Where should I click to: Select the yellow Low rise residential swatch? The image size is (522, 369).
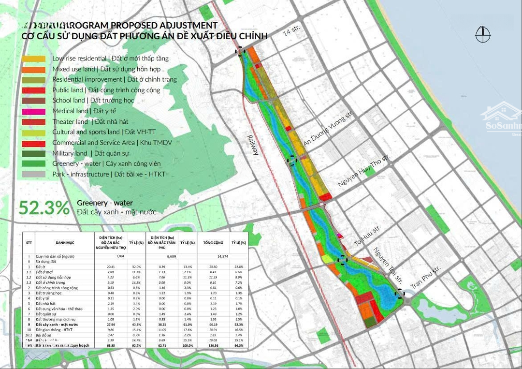click(33, 59)
